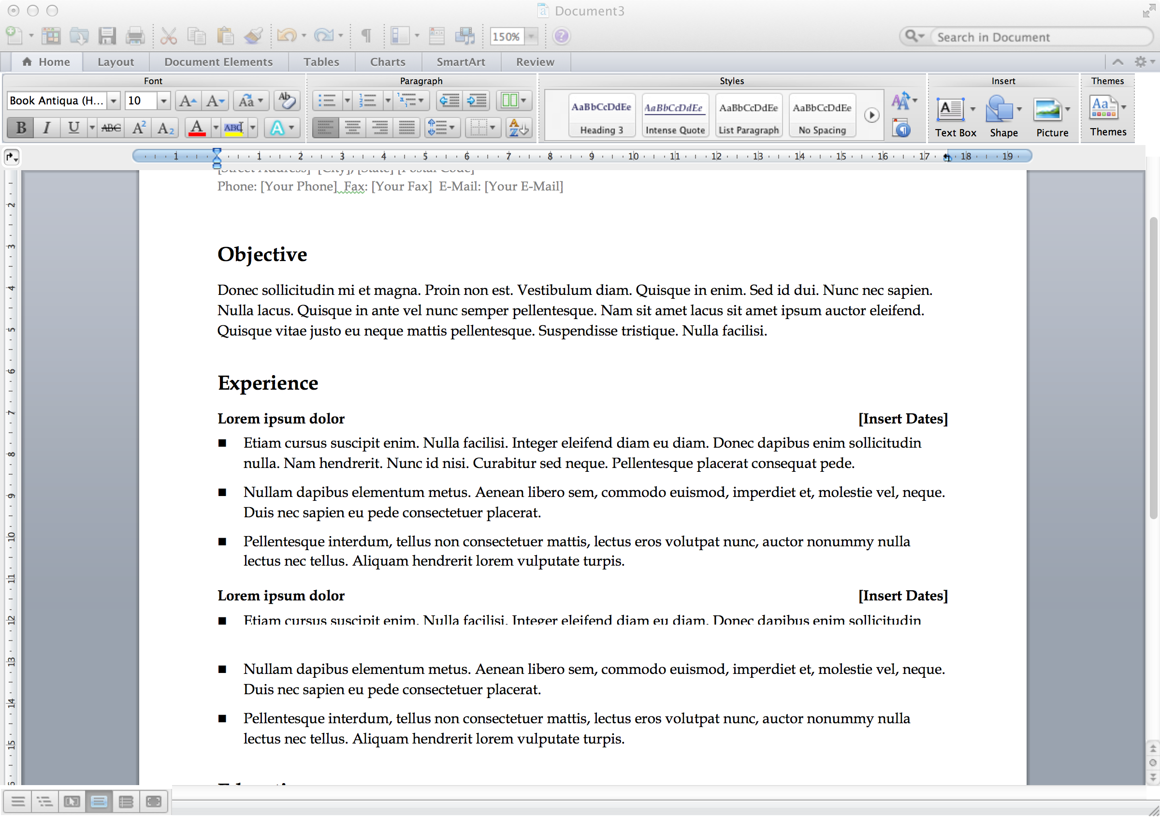Open templates gallery icon in toolbar
Image resolution: width=1160 pixels, height=817 pixels.
pos(51,36)
